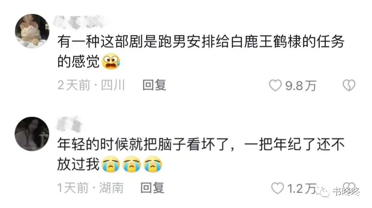
Task: Tap the 书咚咚 watermark text
Action: click(346, 191)
